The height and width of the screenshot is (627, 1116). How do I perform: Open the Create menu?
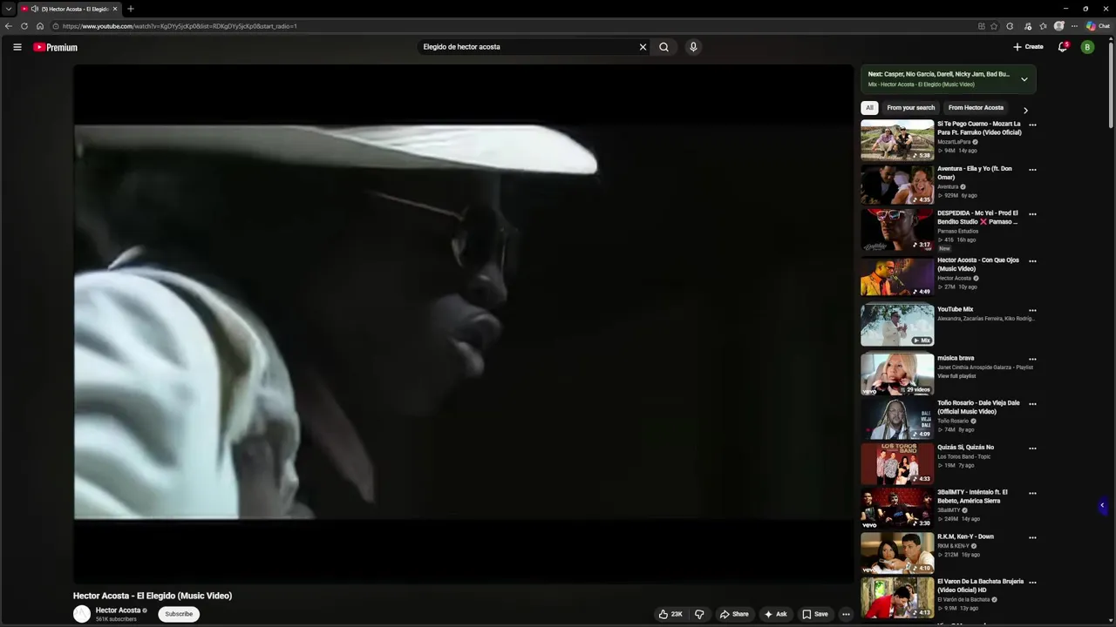tap(1028, 47)
